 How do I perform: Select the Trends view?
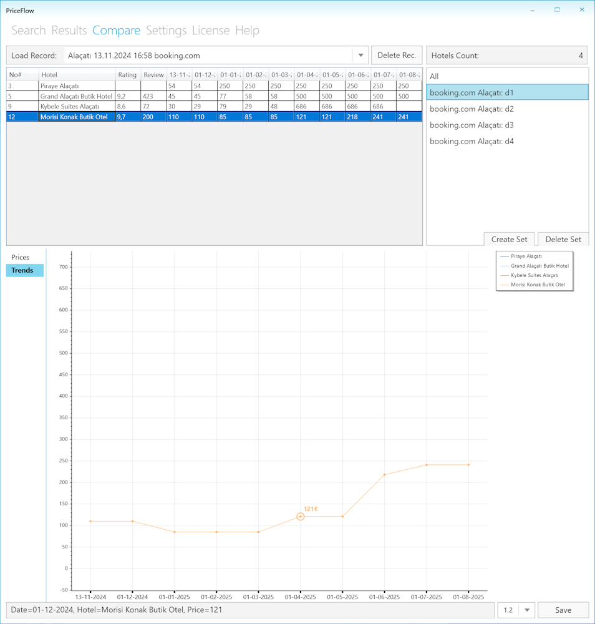(x=25, y=270)
